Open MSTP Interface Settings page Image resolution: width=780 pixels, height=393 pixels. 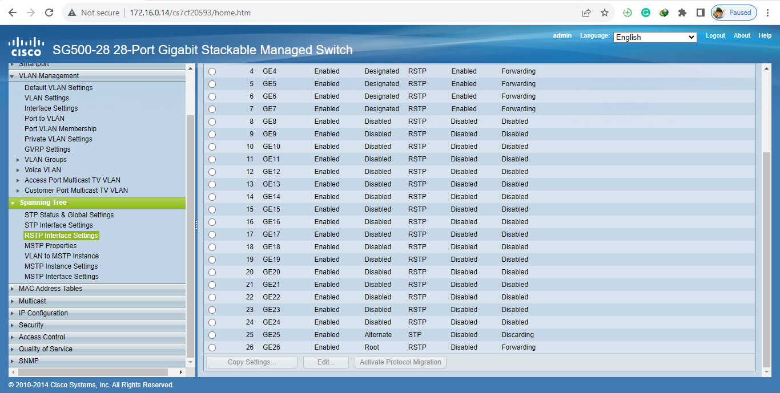coord(62,277)
